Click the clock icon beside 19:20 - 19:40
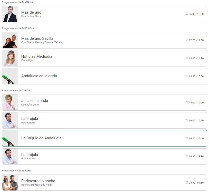The height and width of the screenshot is (193, 209). point(187,138)
